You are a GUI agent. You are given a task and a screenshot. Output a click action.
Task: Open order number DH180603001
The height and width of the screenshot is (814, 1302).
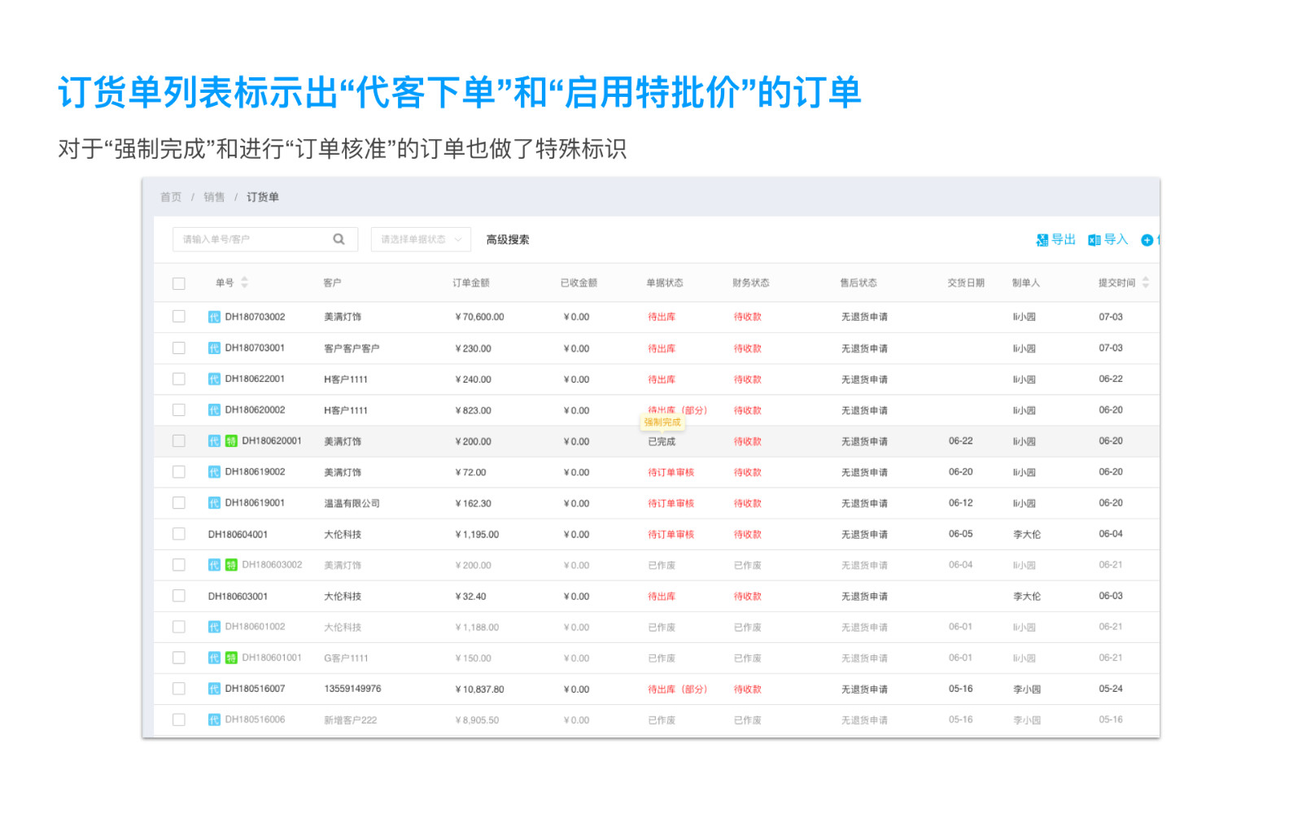238,597
